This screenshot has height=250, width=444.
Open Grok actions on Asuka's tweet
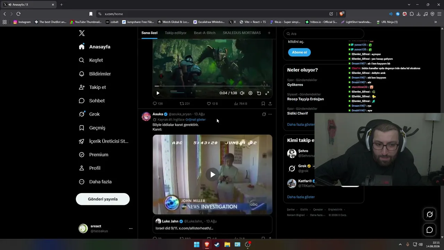click(x=264, y=114)
